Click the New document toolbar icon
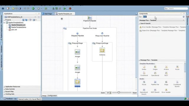The image size is (189, 106). pos(8,9)
